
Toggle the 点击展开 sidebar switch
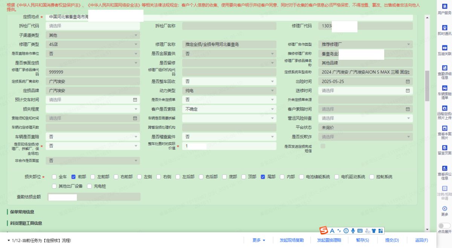[x=444, y=225]
